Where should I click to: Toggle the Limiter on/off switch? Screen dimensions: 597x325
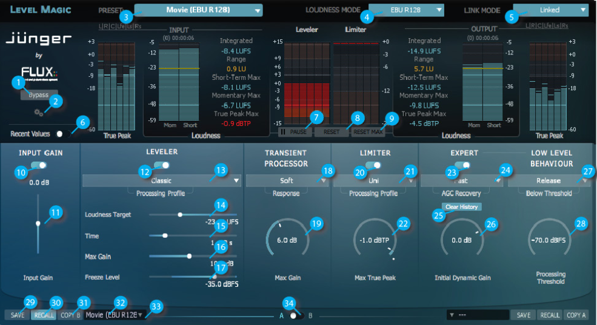373,165
